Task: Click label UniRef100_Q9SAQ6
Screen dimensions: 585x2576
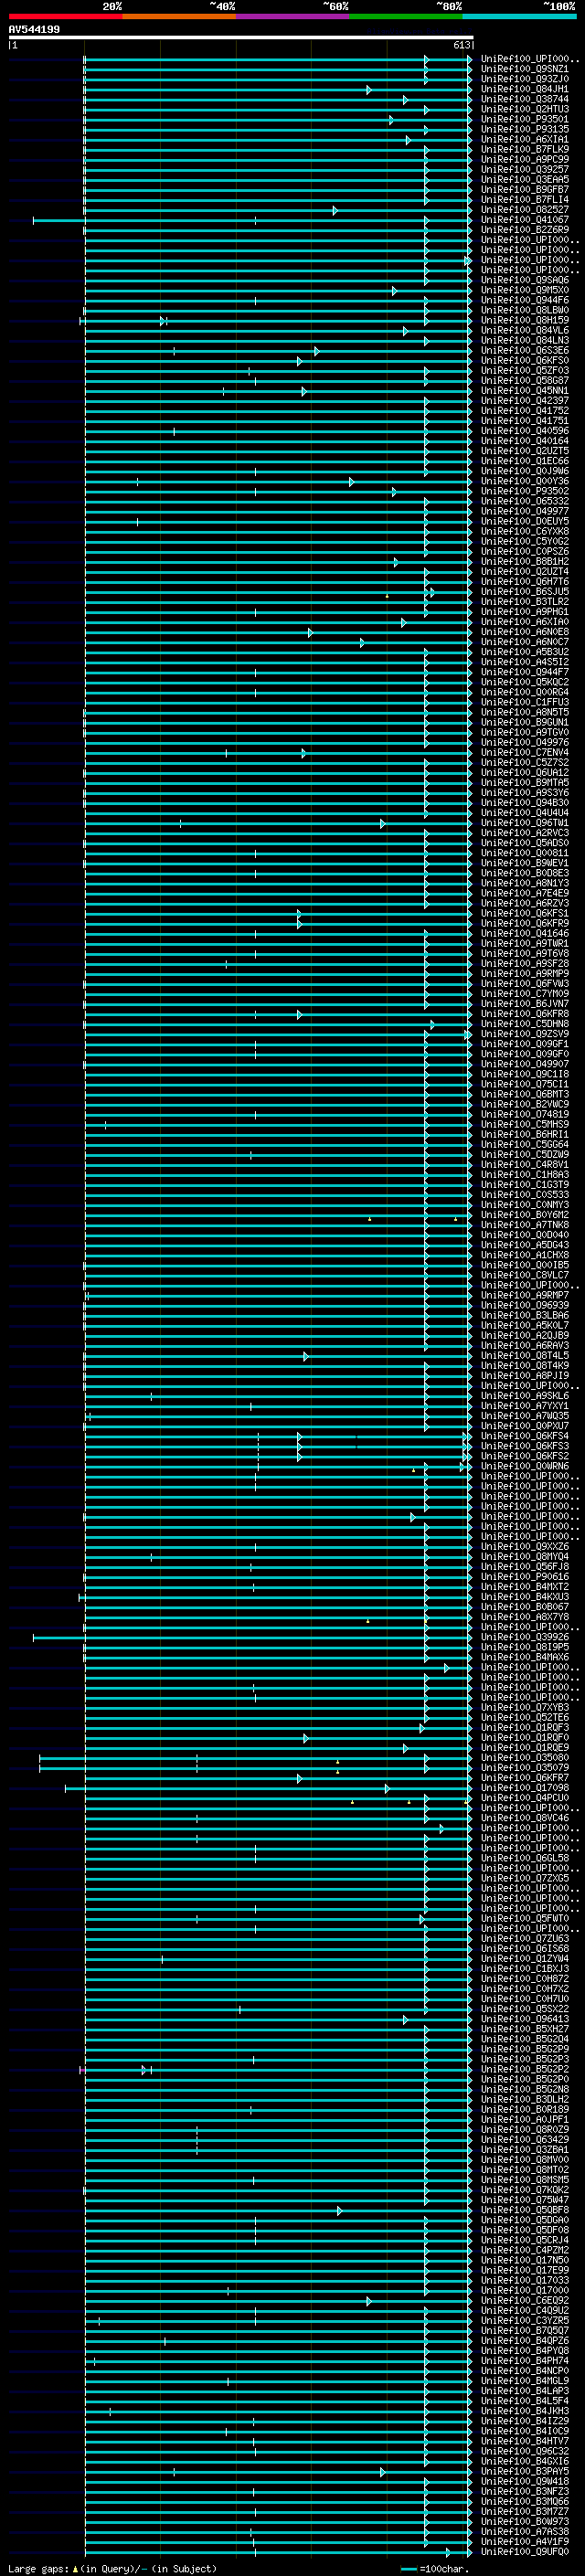Action: coord(525,280)
